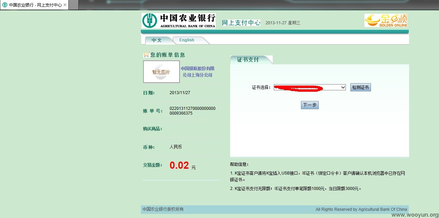Click the 中国银联股份有限公司上海分公司 merchant name
The width and height of the screenshot is (439, 218).
tap(198, 72)
